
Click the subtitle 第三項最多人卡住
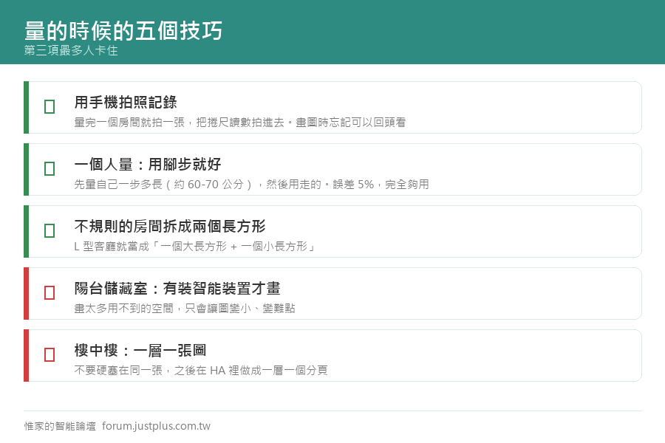71,50
